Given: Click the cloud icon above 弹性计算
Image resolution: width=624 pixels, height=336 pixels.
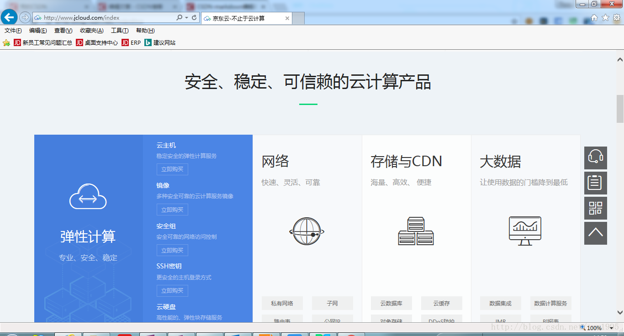Looking at the screenshot, I should coord(88,196).
